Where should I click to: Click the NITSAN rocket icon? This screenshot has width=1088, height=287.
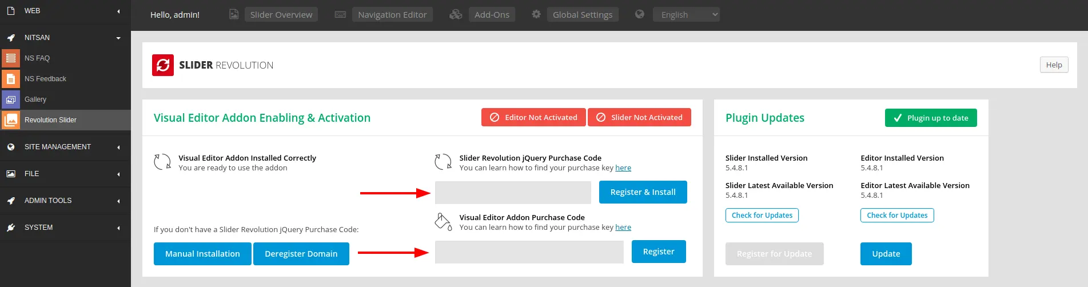pos(11,38)
